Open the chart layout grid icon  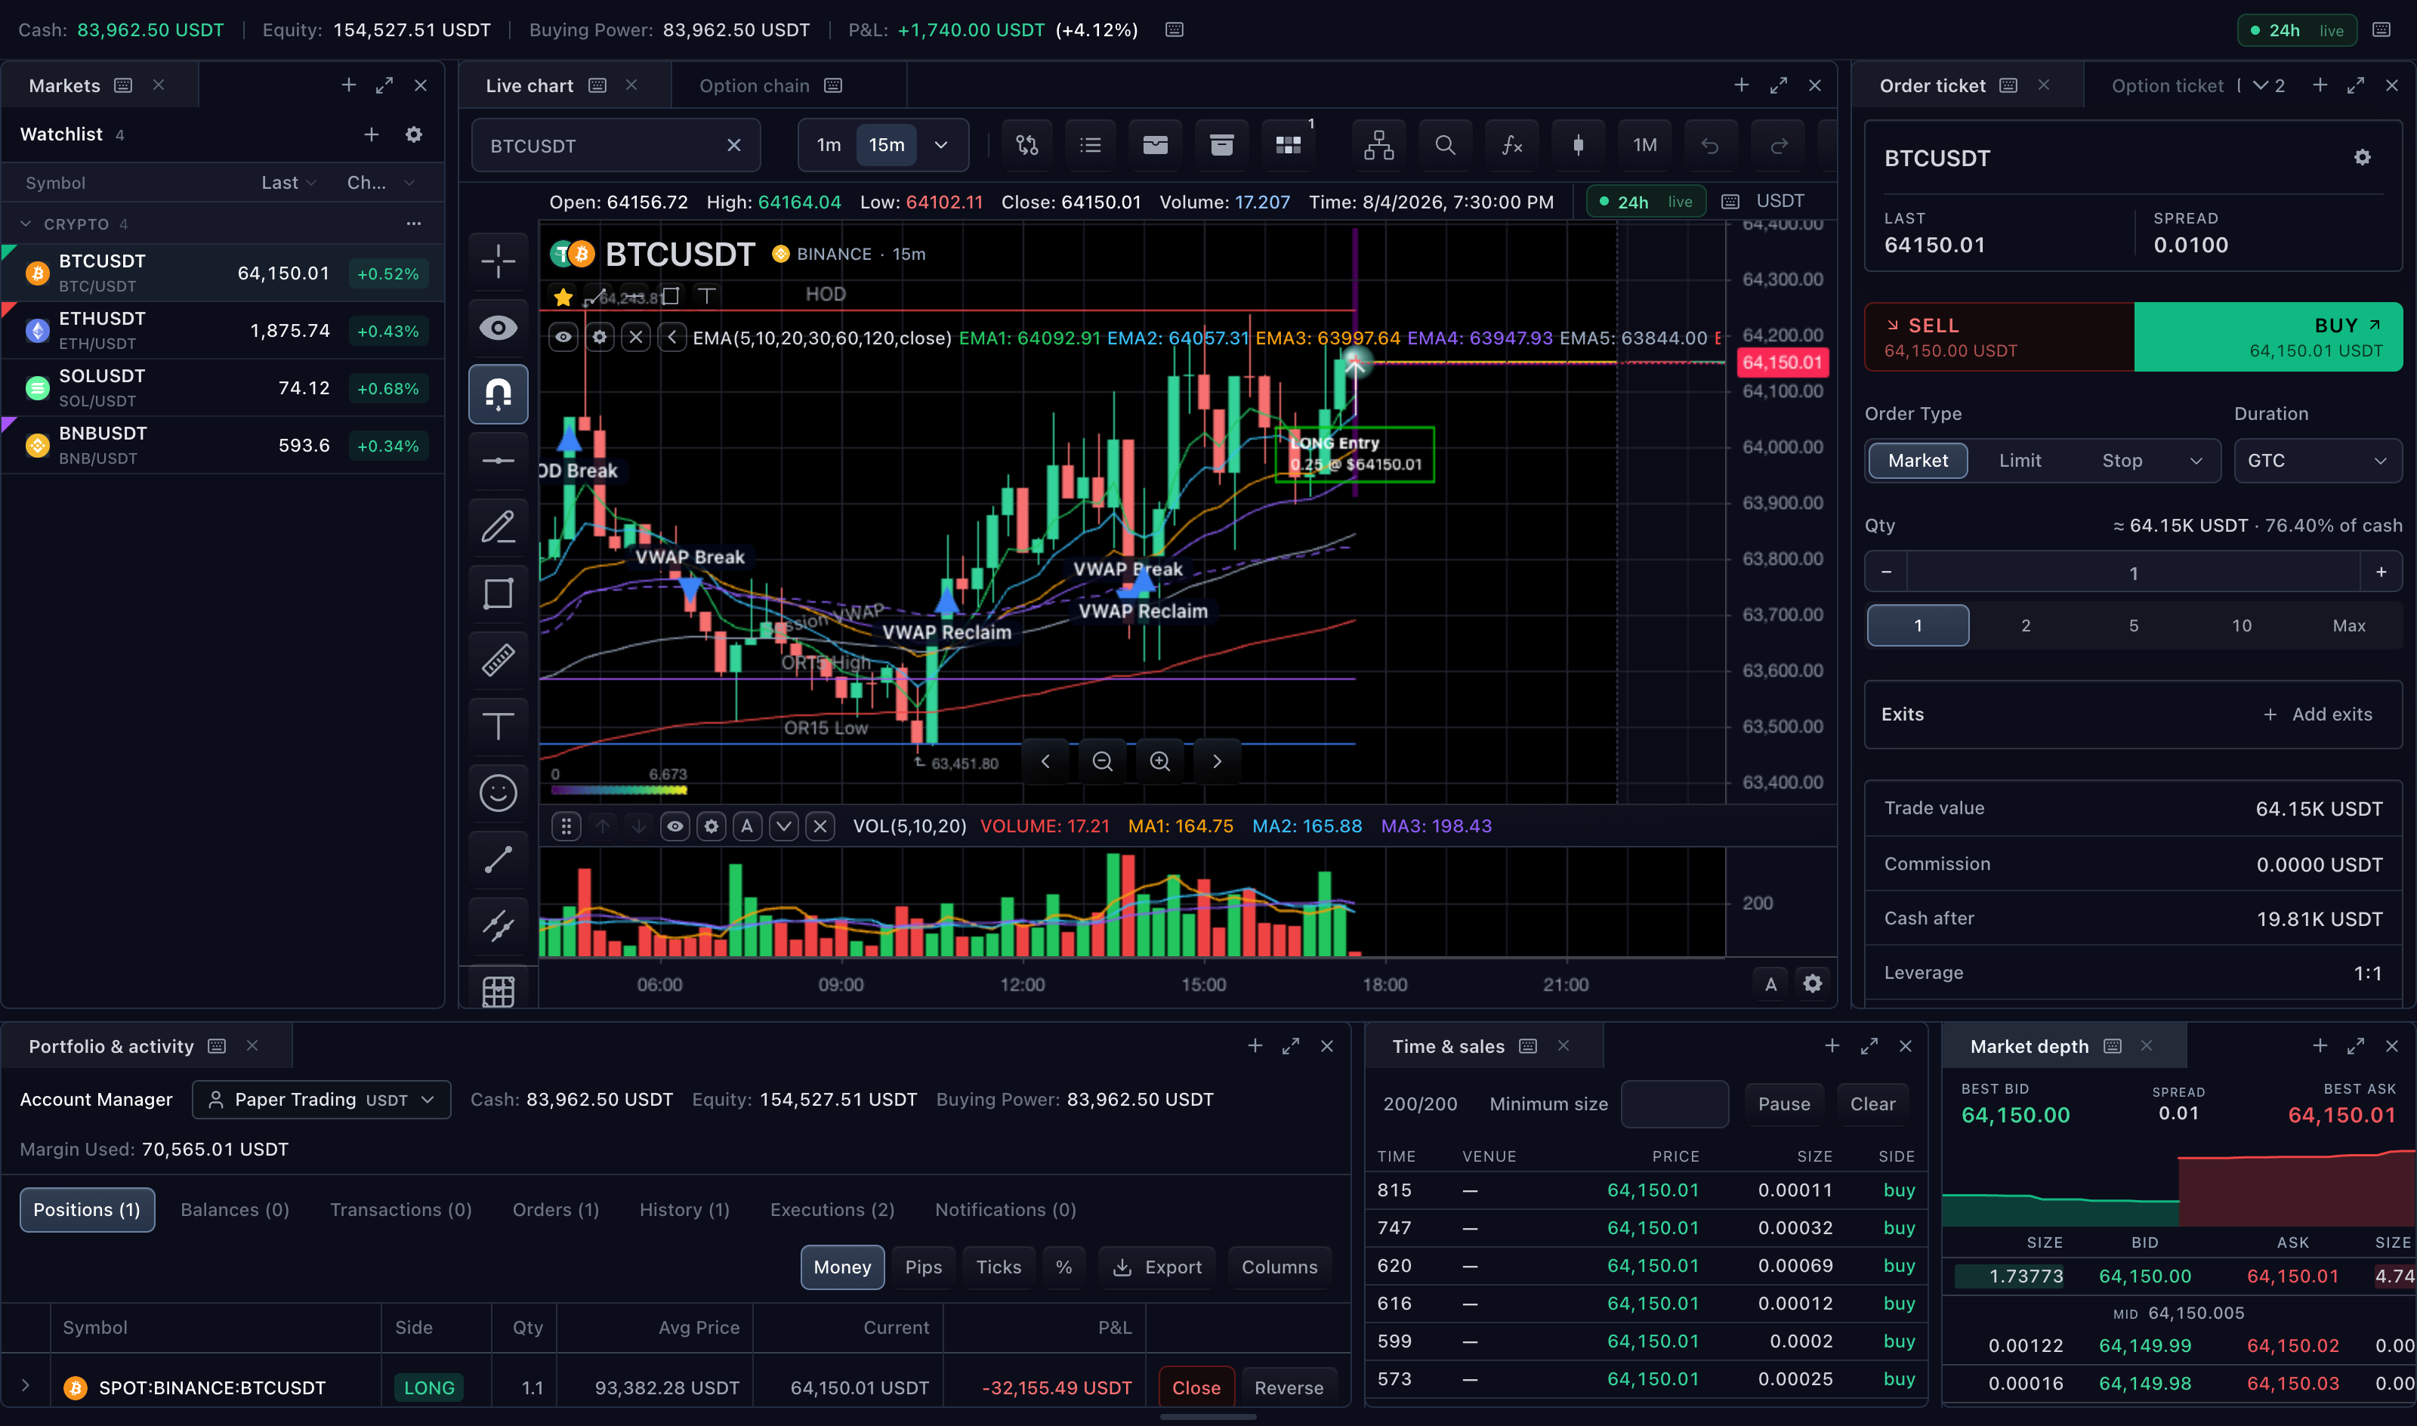pyautogui.click(x=1287, y=145)
